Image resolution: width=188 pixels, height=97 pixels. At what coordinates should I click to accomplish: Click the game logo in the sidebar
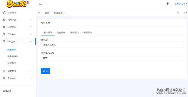18,4
